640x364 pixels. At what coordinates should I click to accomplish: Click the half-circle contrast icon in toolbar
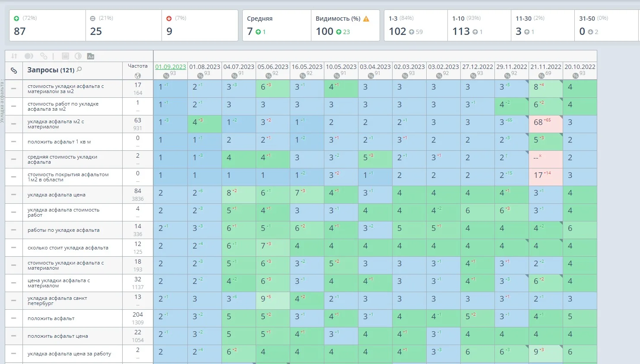(x=78, y=56)
